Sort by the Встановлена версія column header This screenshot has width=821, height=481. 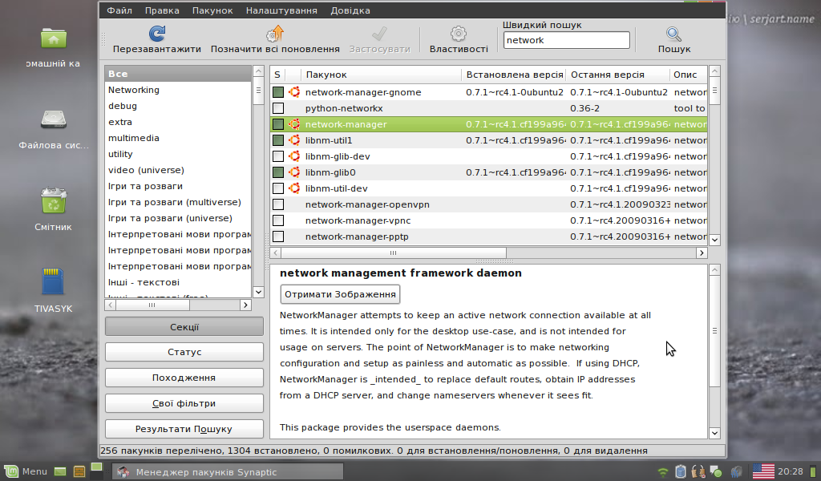[x=514, y=75]
